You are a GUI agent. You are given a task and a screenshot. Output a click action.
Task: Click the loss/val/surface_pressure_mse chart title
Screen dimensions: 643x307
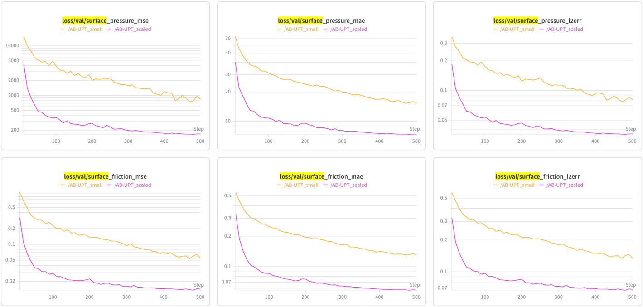tap(105, 21)
